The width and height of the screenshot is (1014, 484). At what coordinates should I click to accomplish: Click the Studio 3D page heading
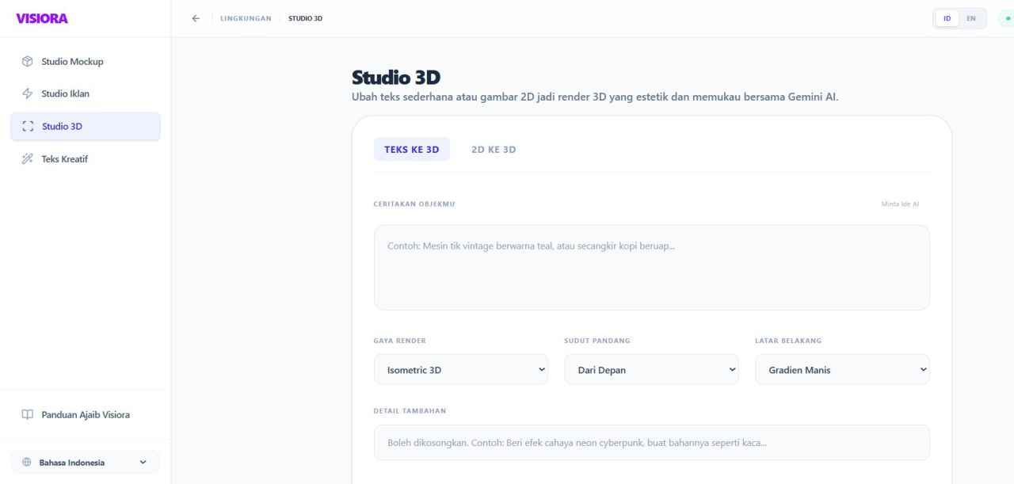(x=396, y=78)
